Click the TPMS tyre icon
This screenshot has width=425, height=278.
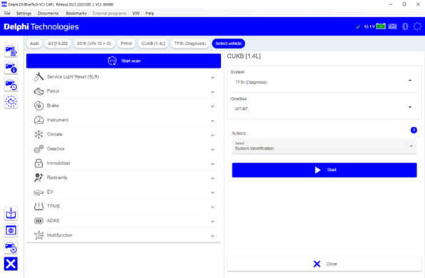pos(39,207)
